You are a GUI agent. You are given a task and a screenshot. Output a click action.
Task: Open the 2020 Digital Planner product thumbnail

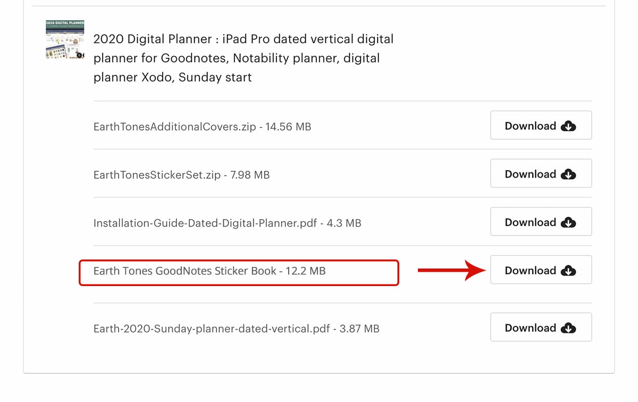(x=65, y=39)
